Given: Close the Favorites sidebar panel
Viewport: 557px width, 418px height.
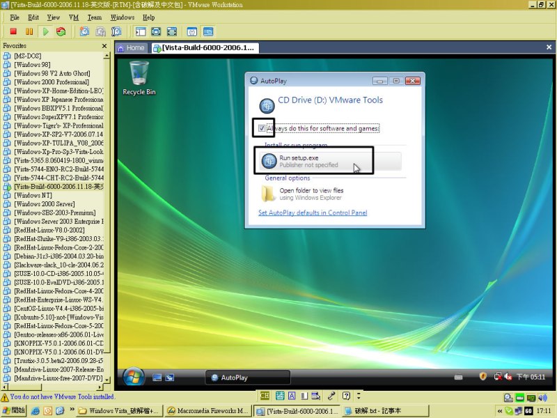Looking at the screenshot, I should point(104,46).
